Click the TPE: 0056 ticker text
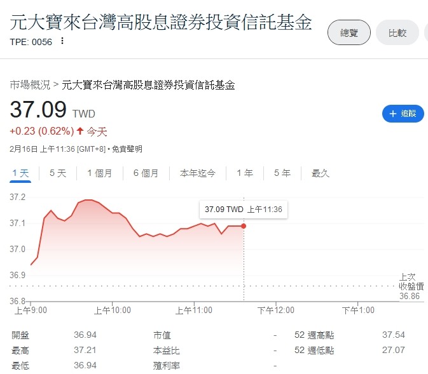The width and height of the screenshot is (428, 374). tap(31, 42)
